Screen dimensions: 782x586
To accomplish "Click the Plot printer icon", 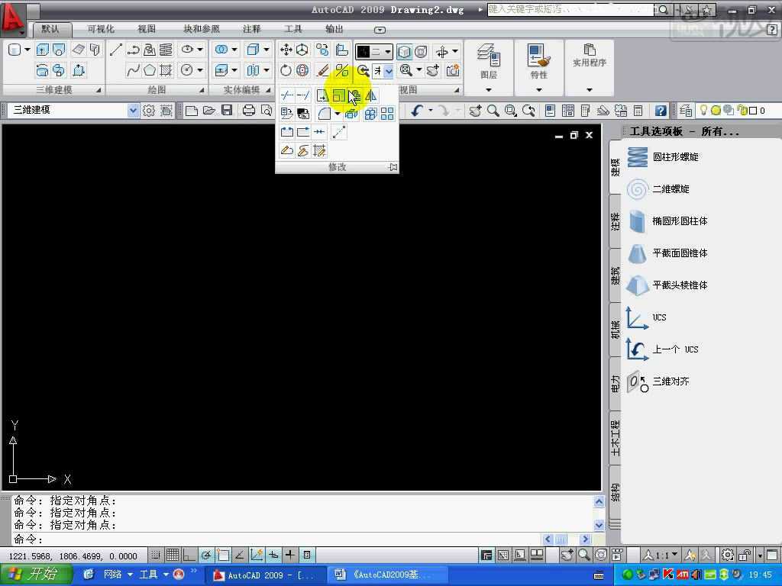I will [x=248, y=110].
